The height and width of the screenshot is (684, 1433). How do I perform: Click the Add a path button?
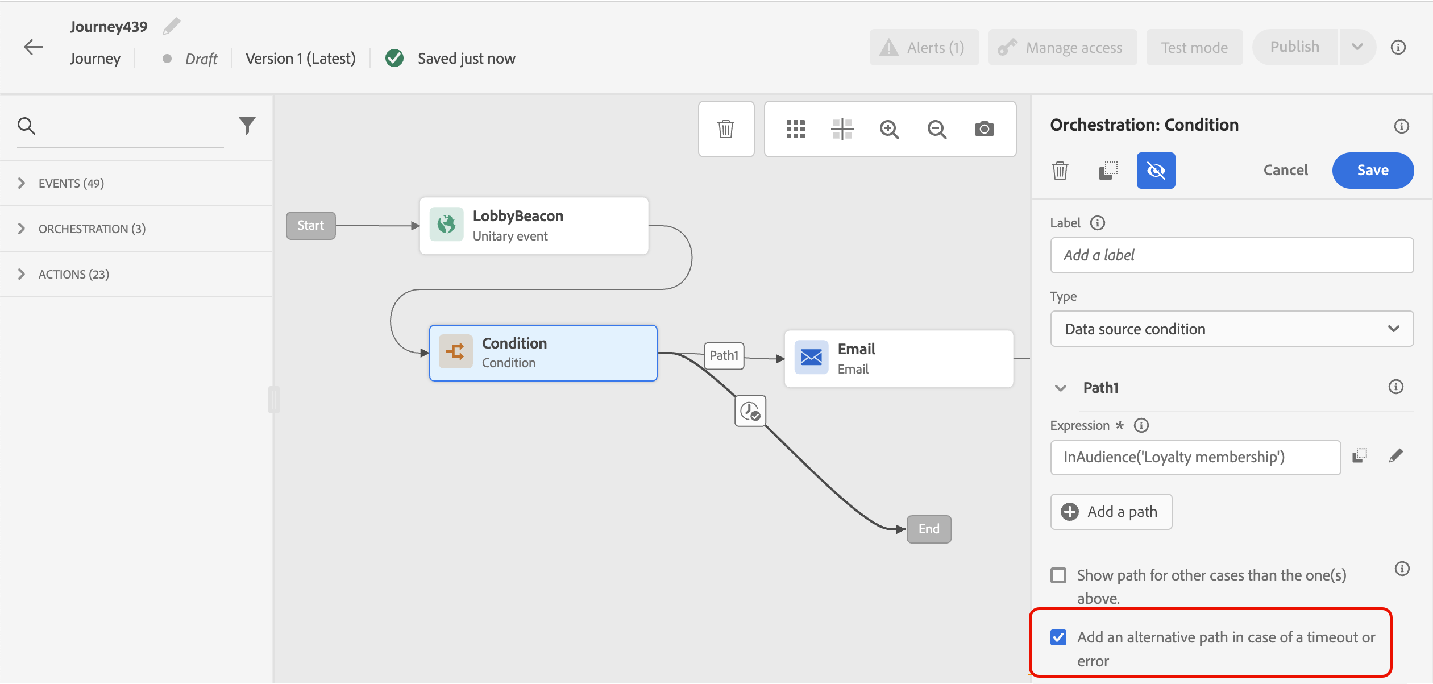[1111, 512]
